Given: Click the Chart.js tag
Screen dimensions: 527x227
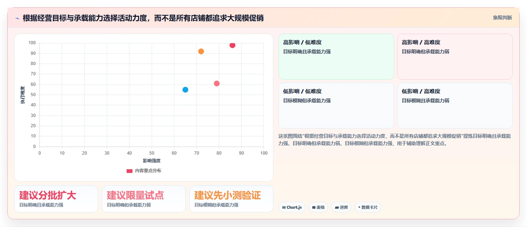Looking at the screenshot, I should pyautogui.click(x=292, y=207).
